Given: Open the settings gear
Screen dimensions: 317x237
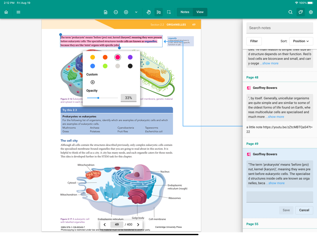Looking at the screenshot, I should (x=311, y=12).
